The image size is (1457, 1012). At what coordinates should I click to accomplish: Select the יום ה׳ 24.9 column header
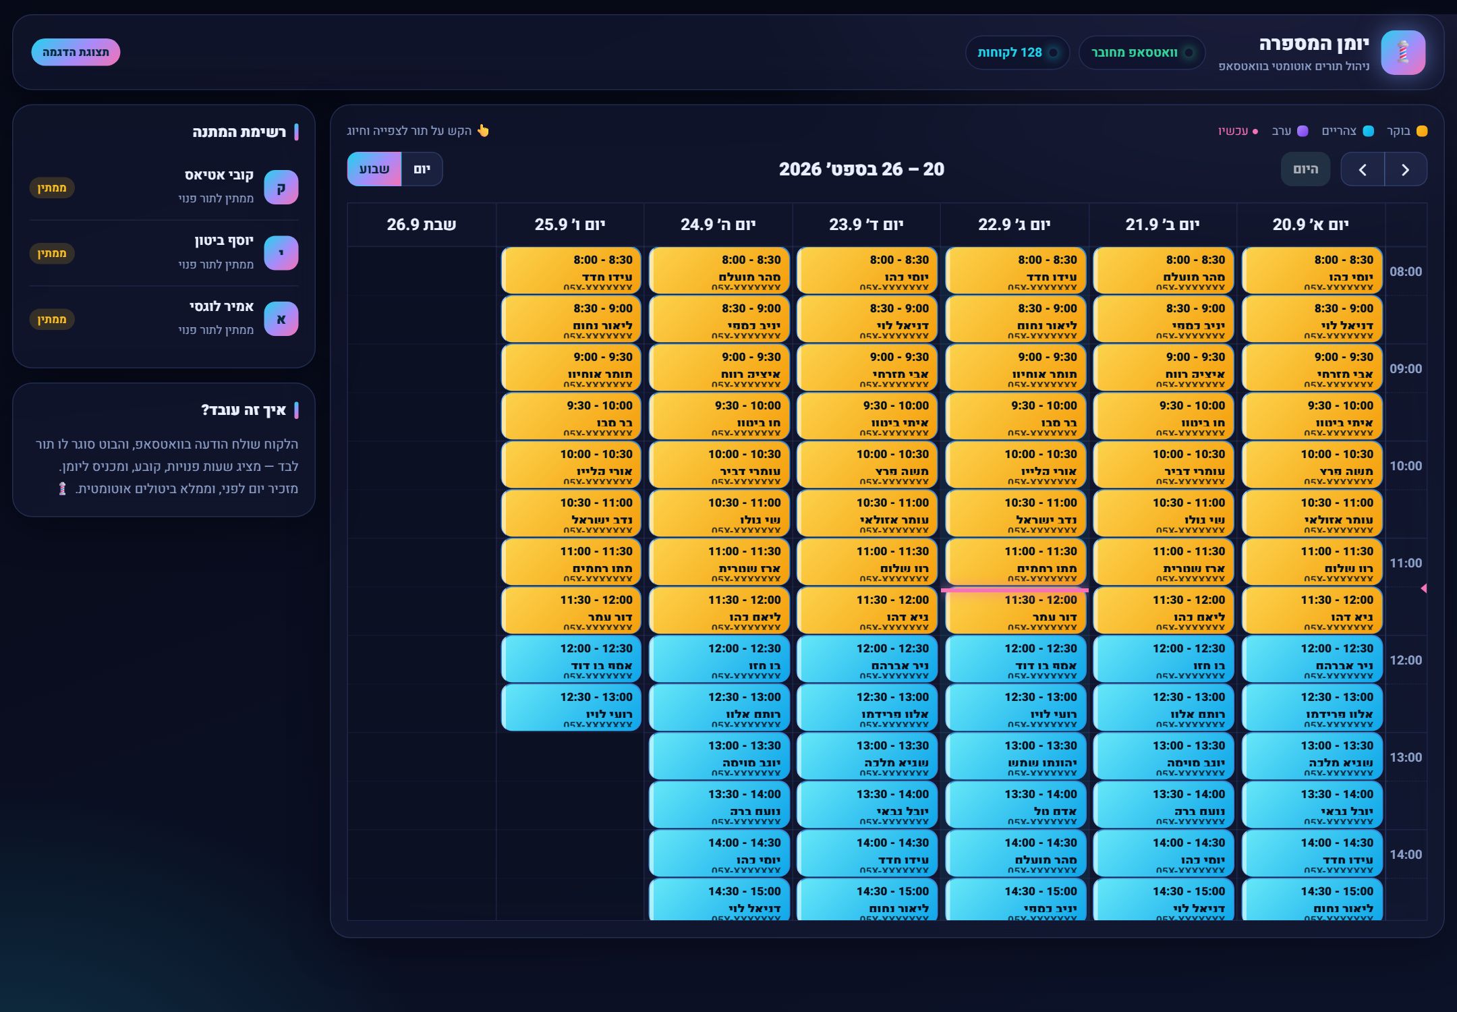(x=718, y=225)
